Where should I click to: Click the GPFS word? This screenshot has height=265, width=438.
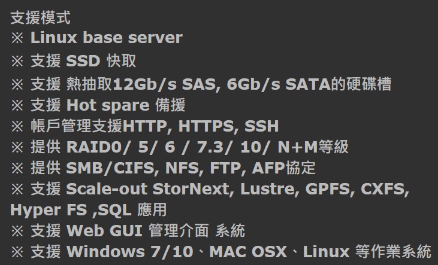click(x=328, y=189)
